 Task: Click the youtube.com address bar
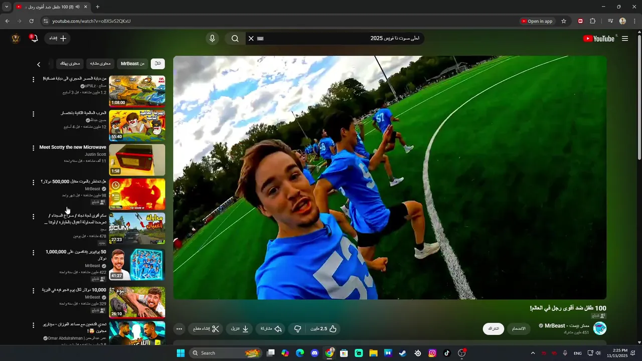[281, 21]
